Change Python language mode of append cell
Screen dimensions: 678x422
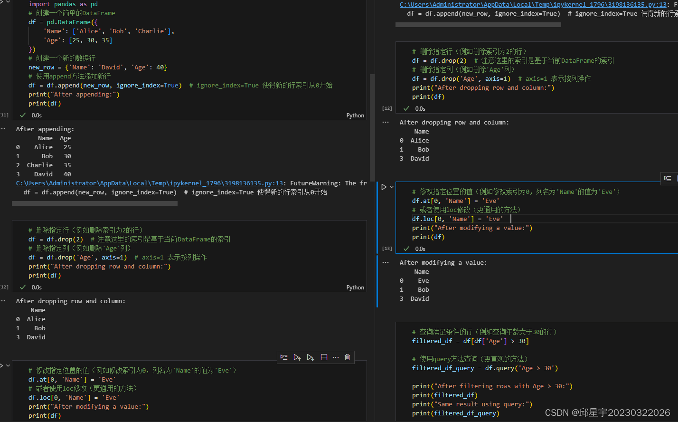point(355,115)
